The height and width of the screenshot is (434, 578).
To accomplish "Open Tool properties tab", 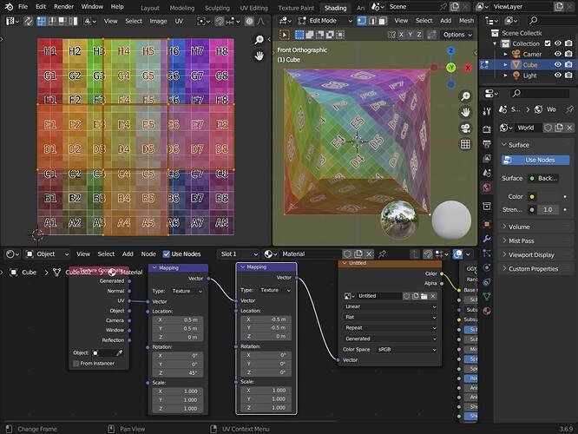I will click(x=487, y=111).
